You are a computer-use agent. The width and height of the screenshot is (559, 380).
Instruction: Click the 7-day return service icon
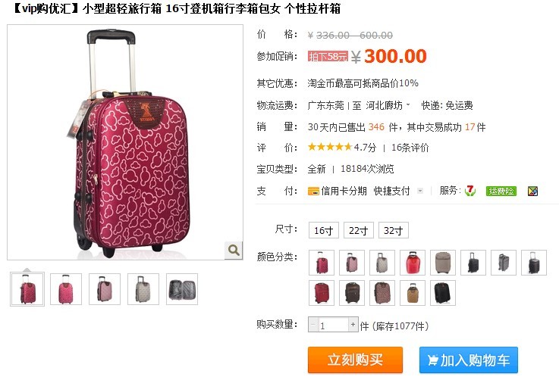469,191
